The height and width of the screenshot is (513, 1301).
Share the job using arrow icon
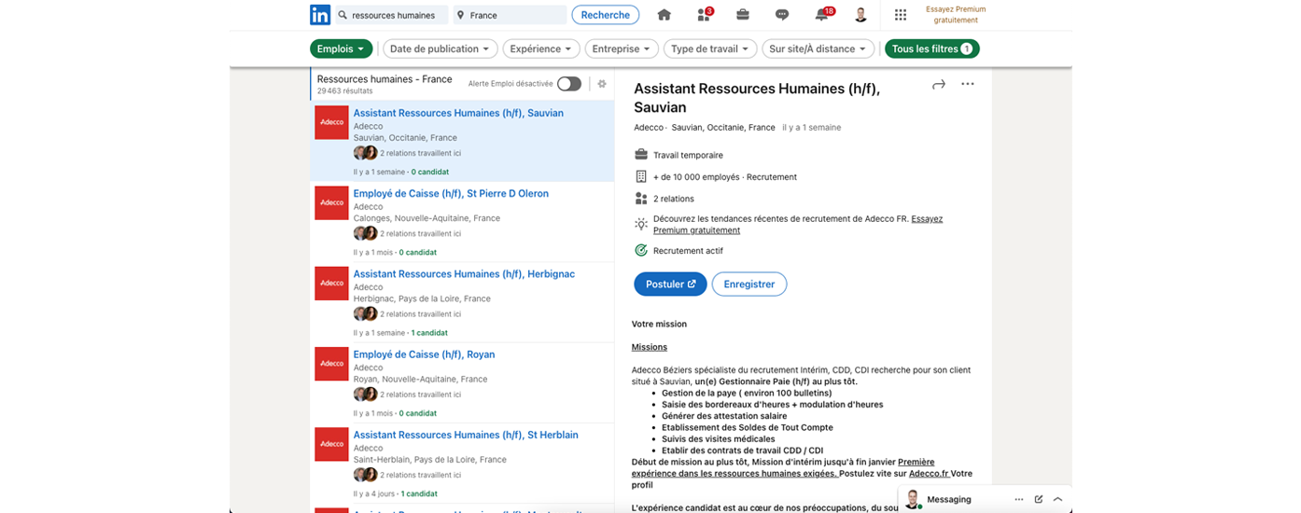939,84
